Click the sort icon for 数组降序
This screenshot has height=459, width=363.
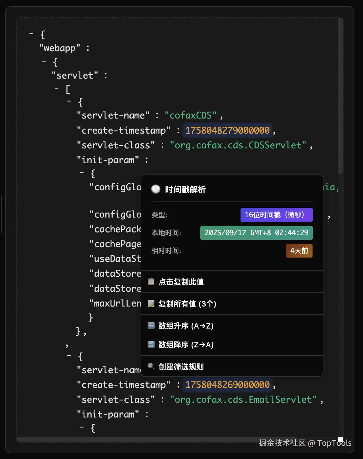pyautogui.click(x=151, y=345)
